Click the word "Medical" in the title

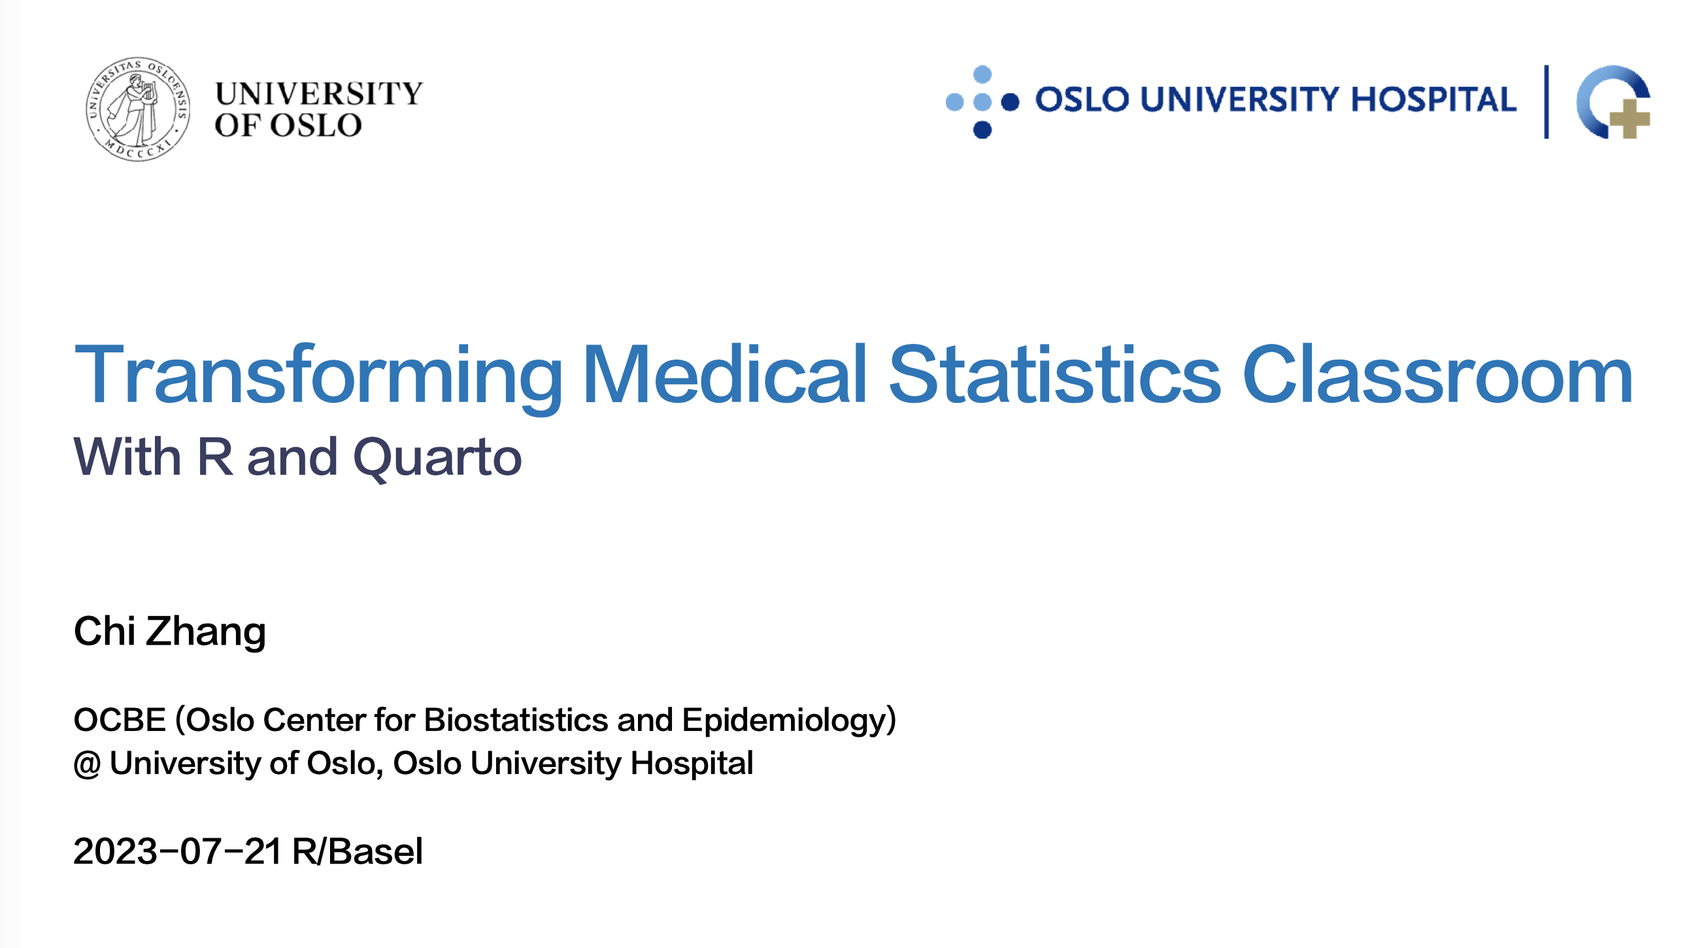[x=724, y=375]
